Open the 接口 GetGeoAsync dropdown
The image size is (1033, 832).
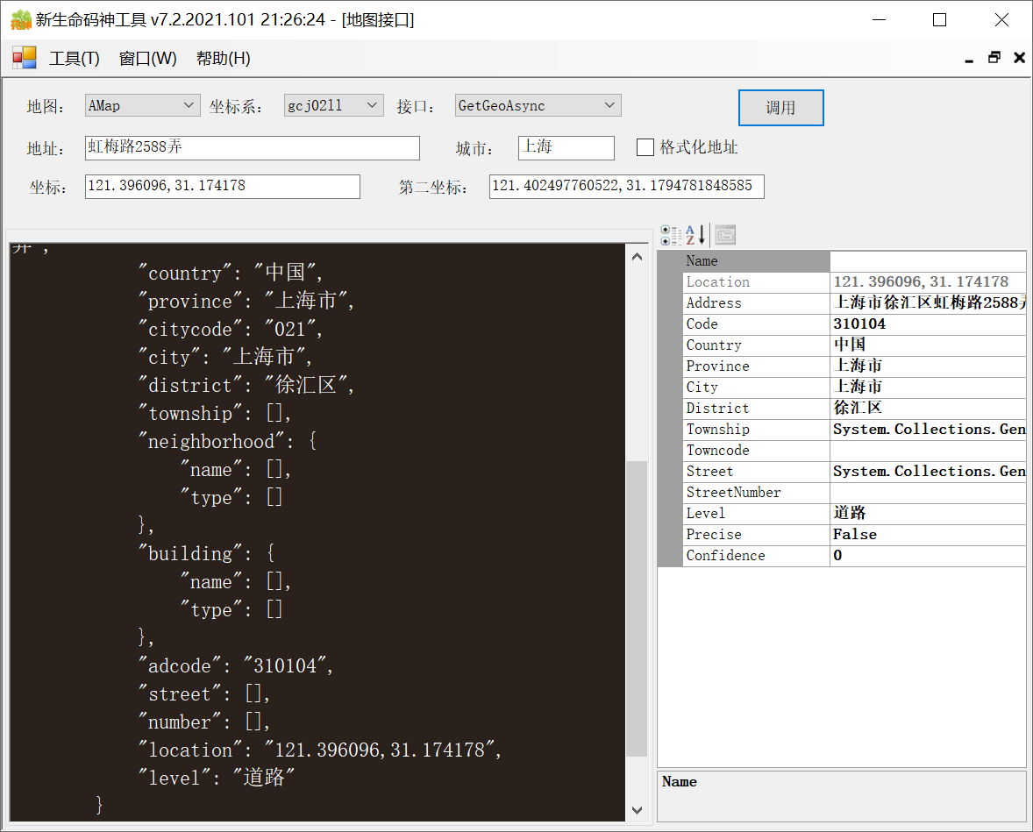(x=538, y=105)
